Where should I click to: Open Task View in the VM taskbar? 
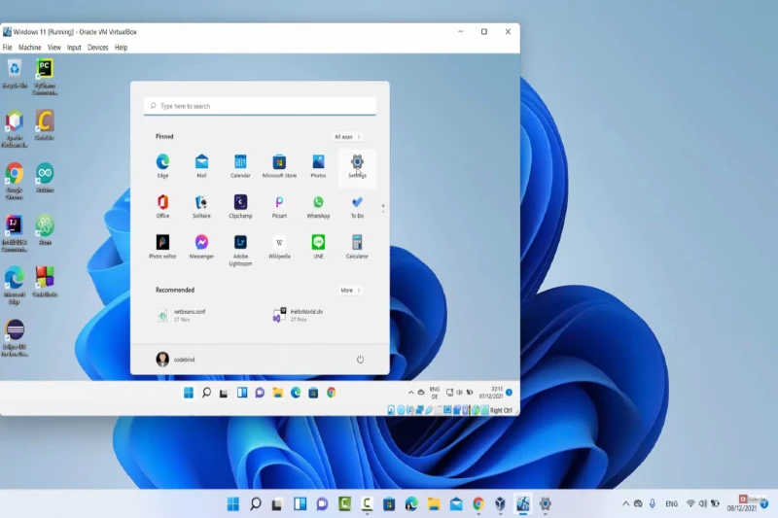click(x=224, y=393)
